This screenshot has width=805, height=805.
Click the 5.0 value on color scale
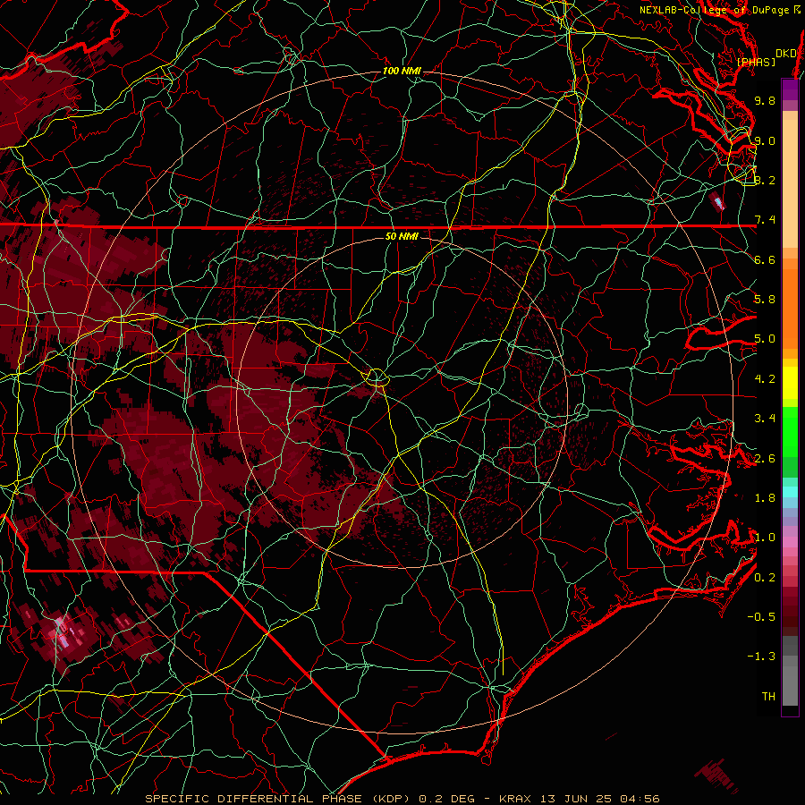(x=765, y=339)
